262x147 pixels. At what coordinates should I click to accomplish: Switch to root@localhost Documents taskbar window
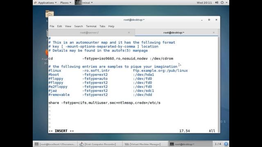(x=55, y=144)
